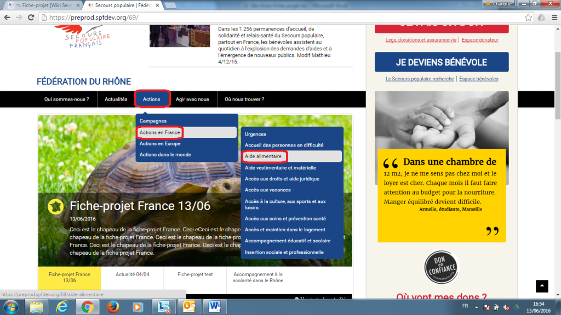Open the Fiche-projet France 13/06 headline

tap(140, 206)
